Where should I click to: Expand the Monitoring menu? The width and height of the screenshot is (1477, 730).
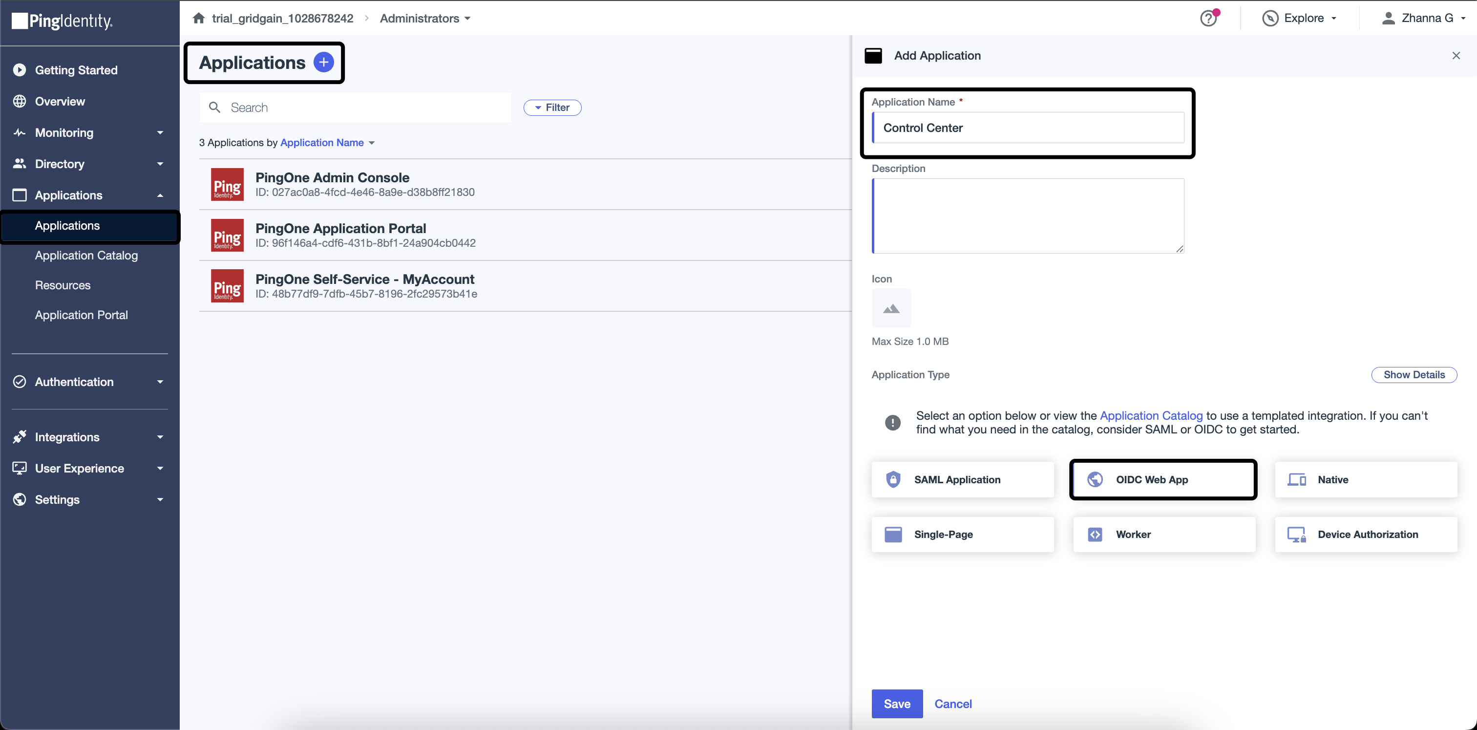click(x=160, y=132)
